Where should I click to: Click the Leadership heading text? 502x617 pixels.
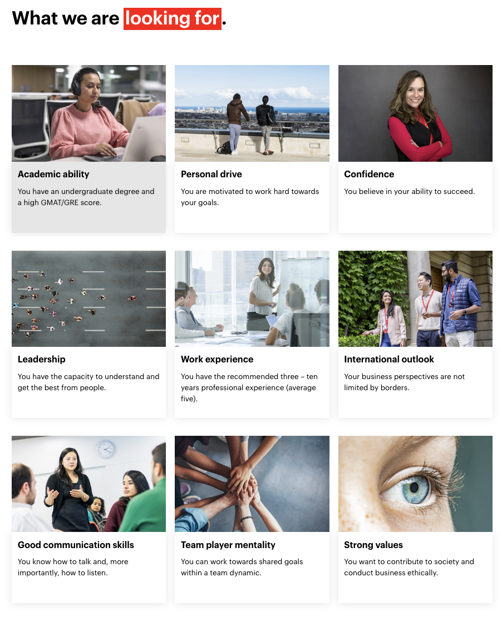click(x=42, y=359)
